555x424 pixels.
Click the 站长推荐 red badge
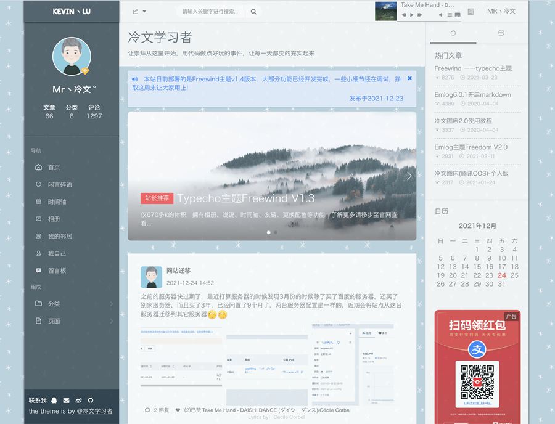[157, 198]
